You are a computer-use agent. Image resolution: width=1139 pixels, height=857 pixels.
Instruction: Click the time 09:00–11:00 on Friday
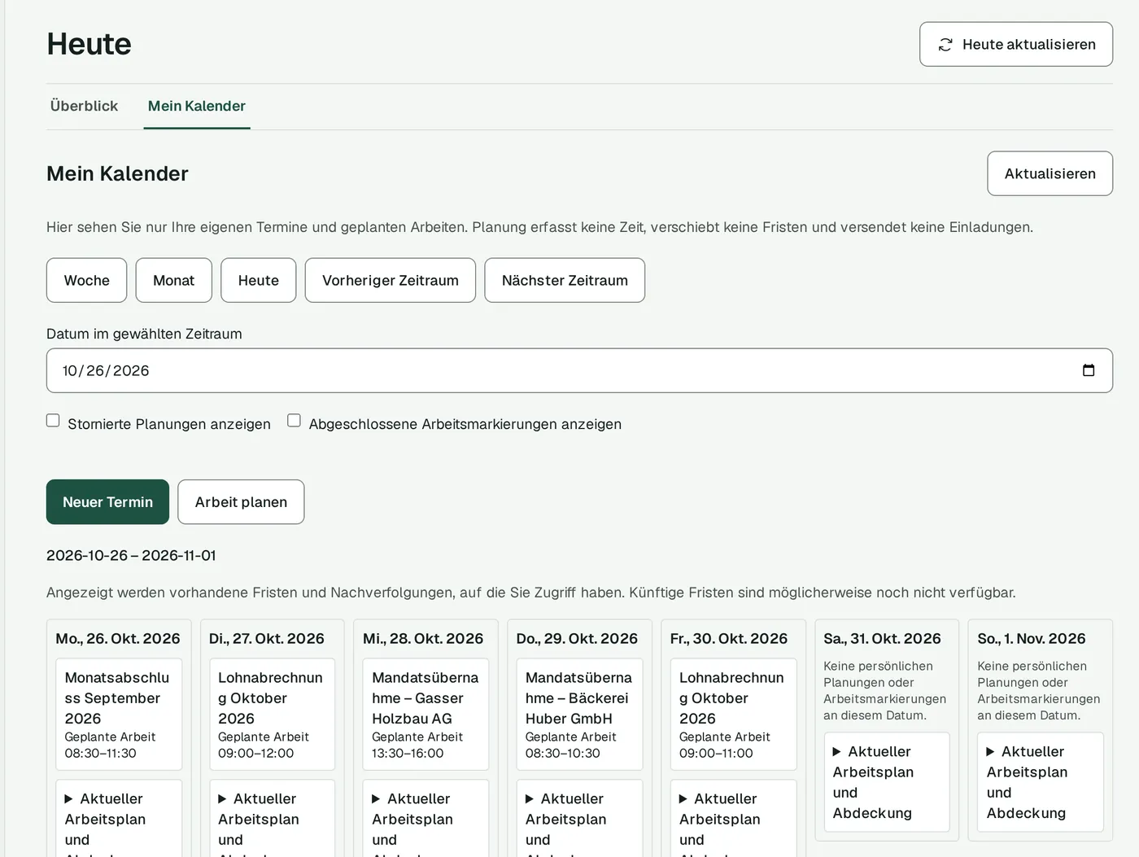716,754
